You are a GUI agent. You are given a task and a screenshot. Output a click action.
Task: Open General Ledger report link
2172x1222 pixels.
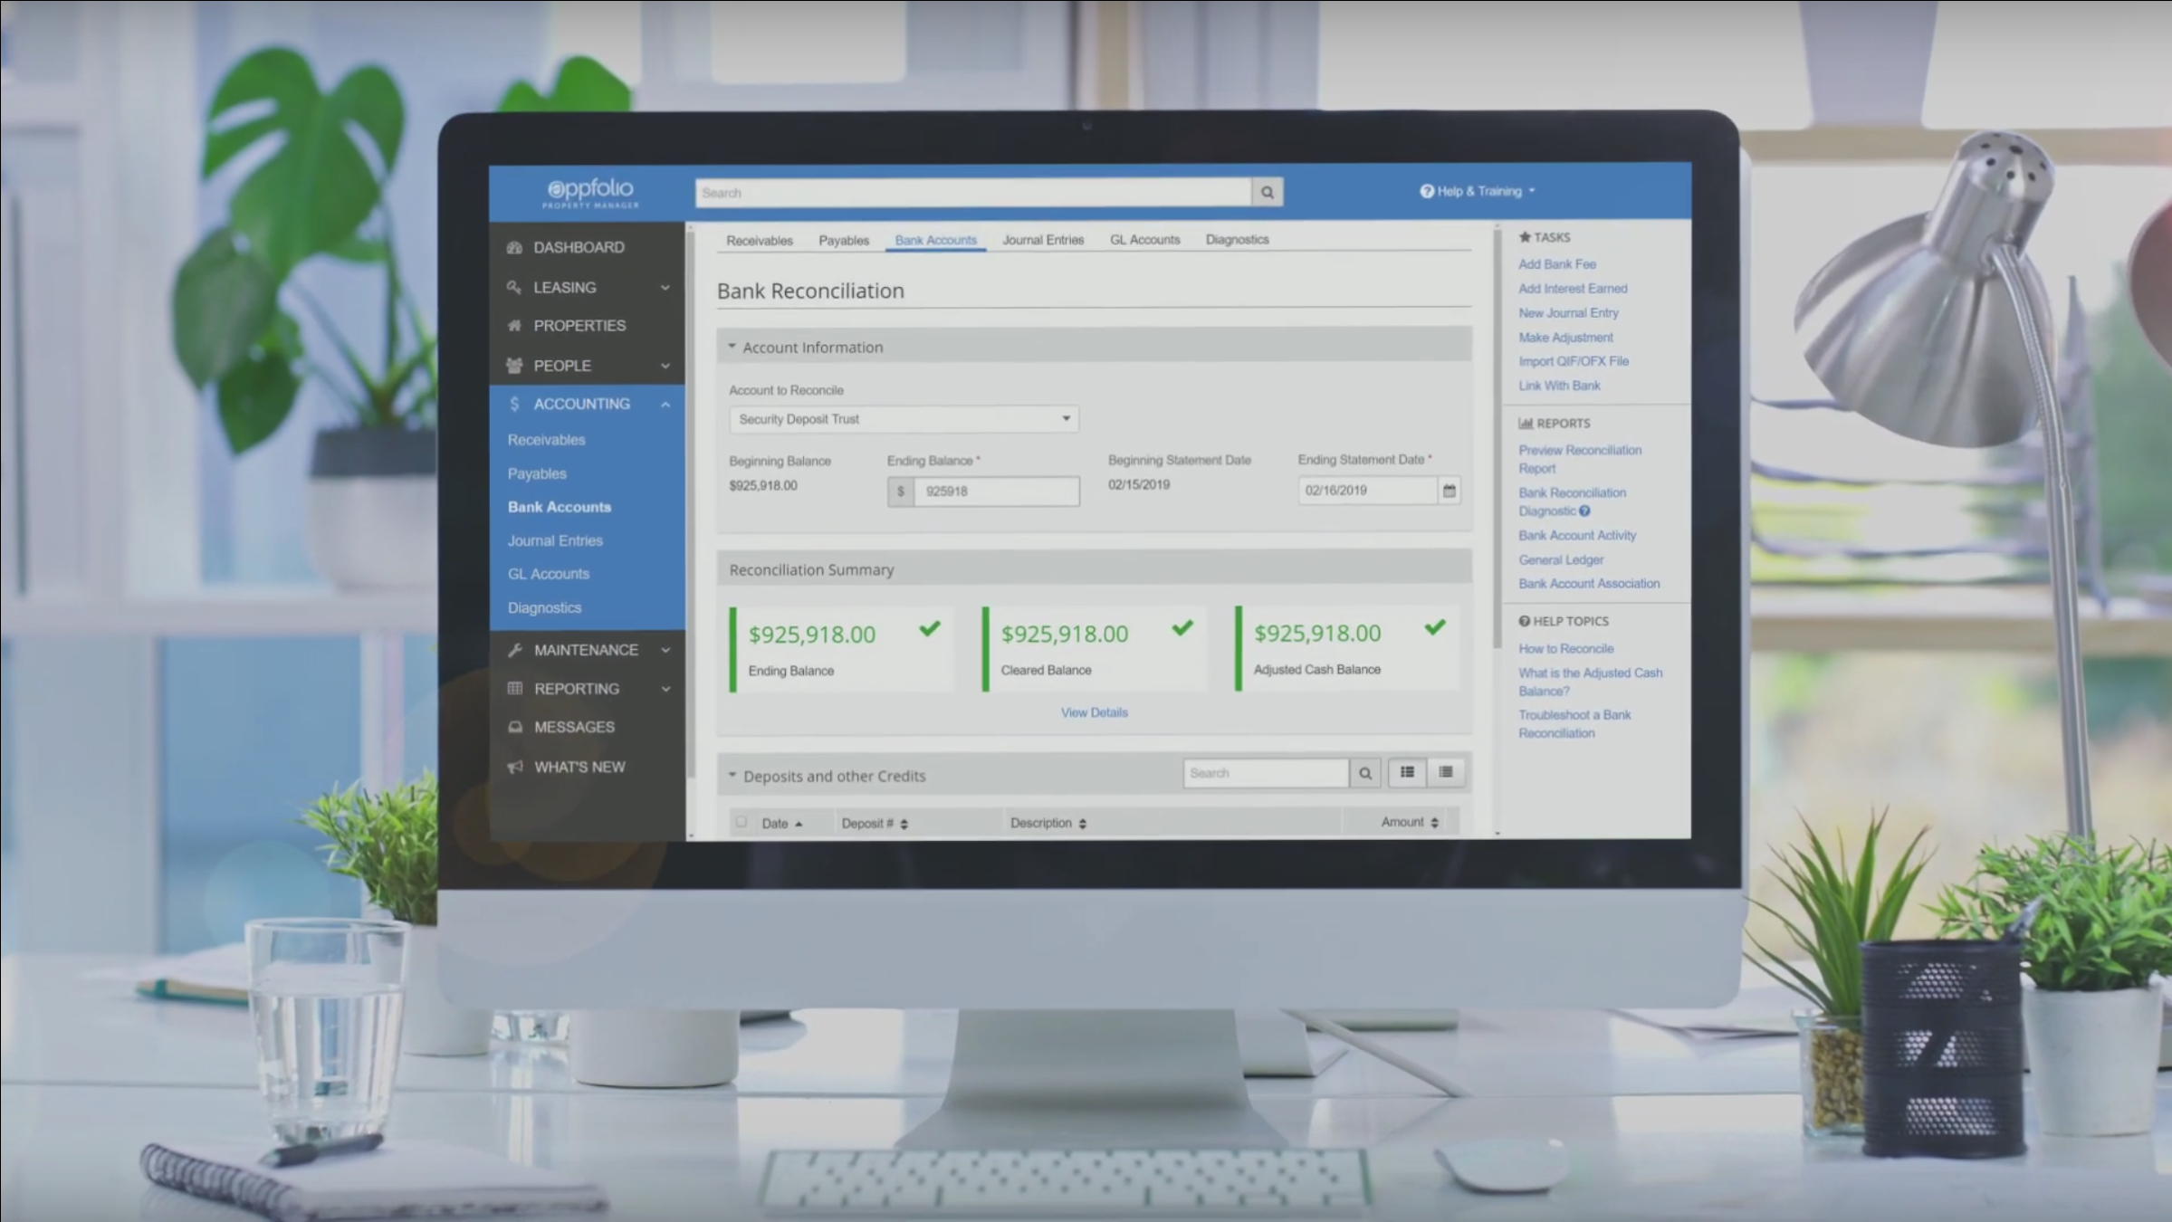coord(1561,560)
